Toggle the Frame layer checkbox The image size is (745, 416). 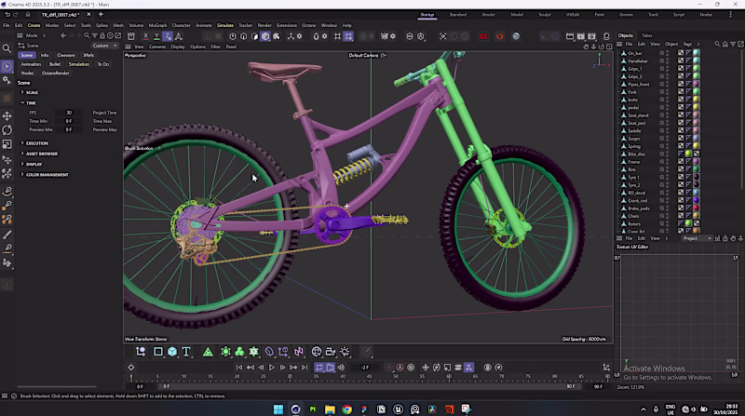click(662, 161)
